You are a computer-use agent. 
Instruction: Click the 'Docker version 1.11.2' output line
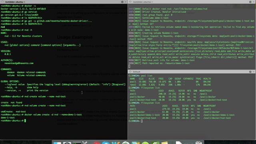click(x=23, y=9)
